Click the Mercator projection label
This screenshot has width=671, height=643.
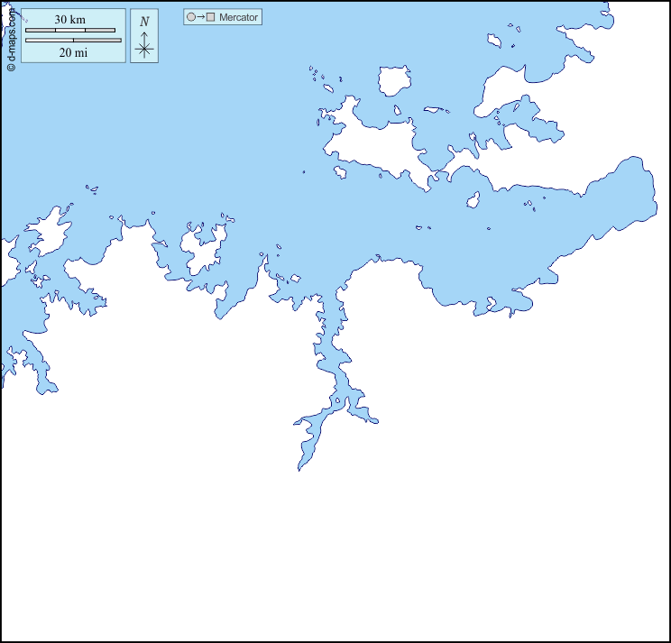point(238,17)
